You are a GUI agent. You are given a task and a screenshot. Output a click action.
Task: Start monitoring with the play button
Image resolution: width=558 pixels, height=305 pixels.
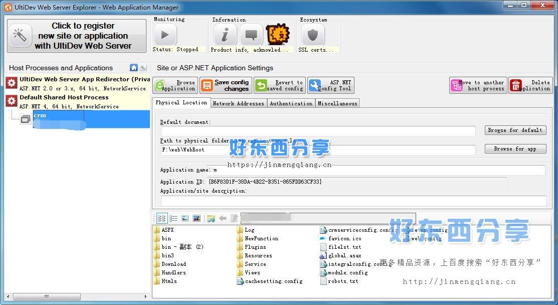pyautogui.click(x=165, y=35)
